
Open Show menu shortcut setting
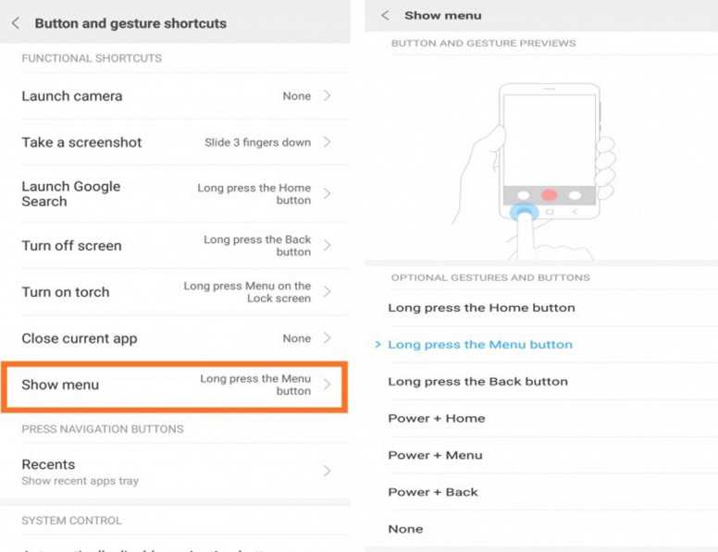click(175, 385)
